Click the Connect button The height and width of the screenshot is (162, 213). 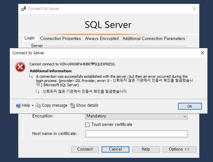(85, 149)
